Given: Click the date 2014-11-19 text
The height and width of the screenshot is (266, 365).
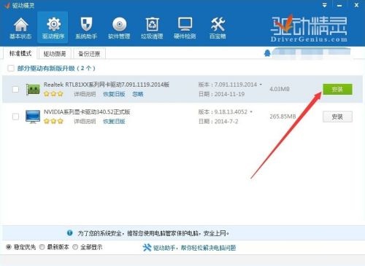Looking at the screenshot, I should coord(222,94).
